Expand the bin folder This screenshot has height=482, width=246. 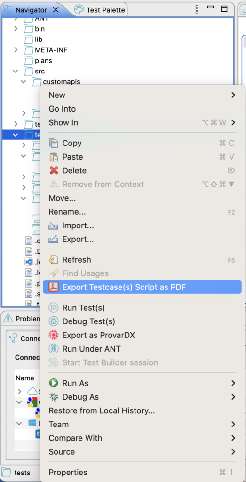pyautogui.click(x=16, y=29)
